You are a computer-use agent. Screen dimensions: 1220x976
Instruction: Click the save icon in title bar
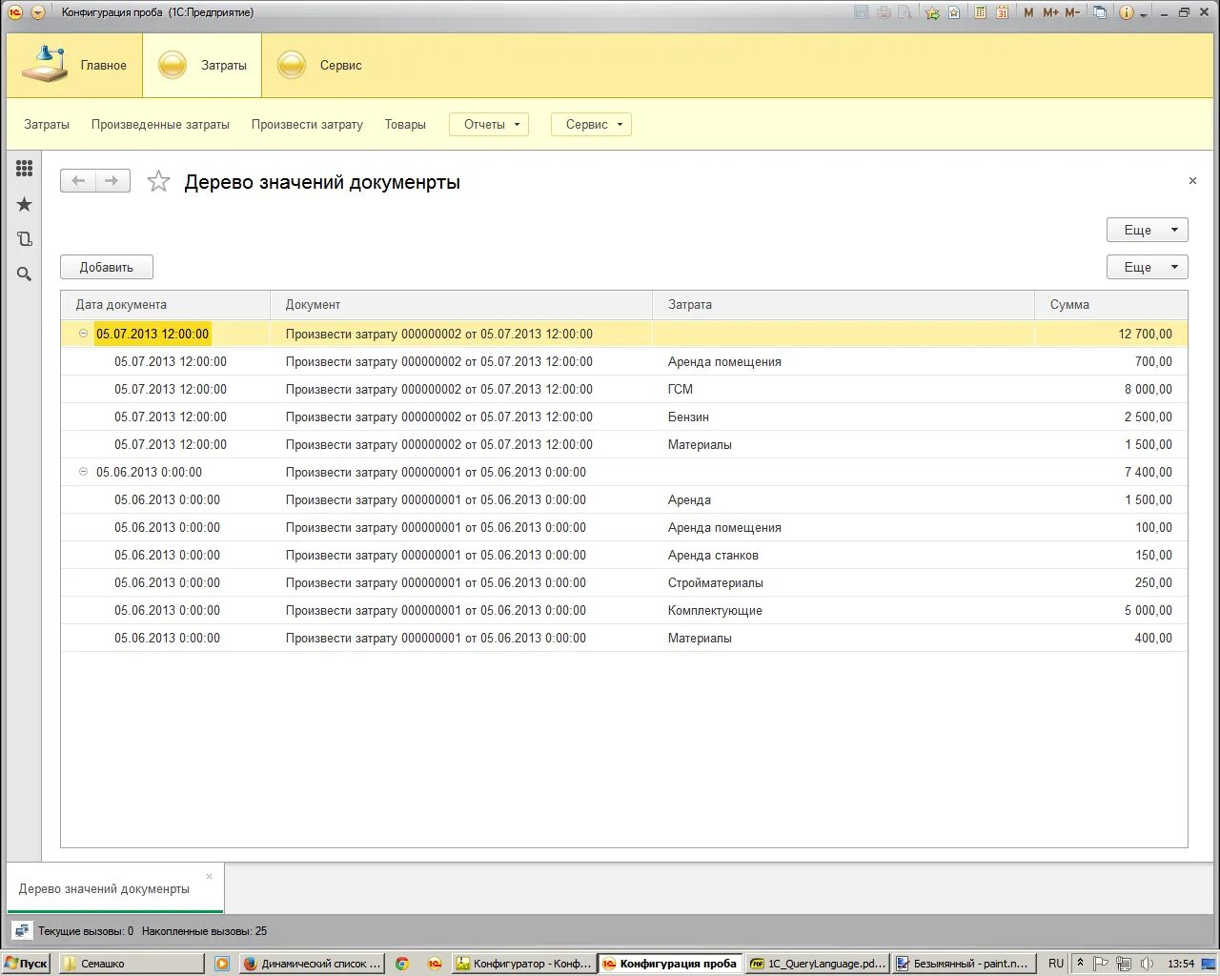click(862, 12)
